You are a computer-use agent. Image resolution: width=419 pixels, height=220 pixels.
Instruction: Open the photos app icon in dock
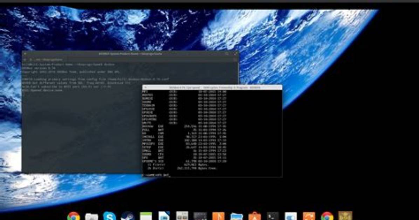pyautogui.click(x=236, y=216)
